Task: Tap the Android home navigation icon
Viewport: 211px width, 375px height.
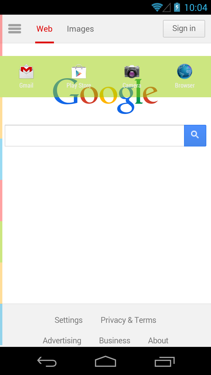Action: (x=105, y=362)
